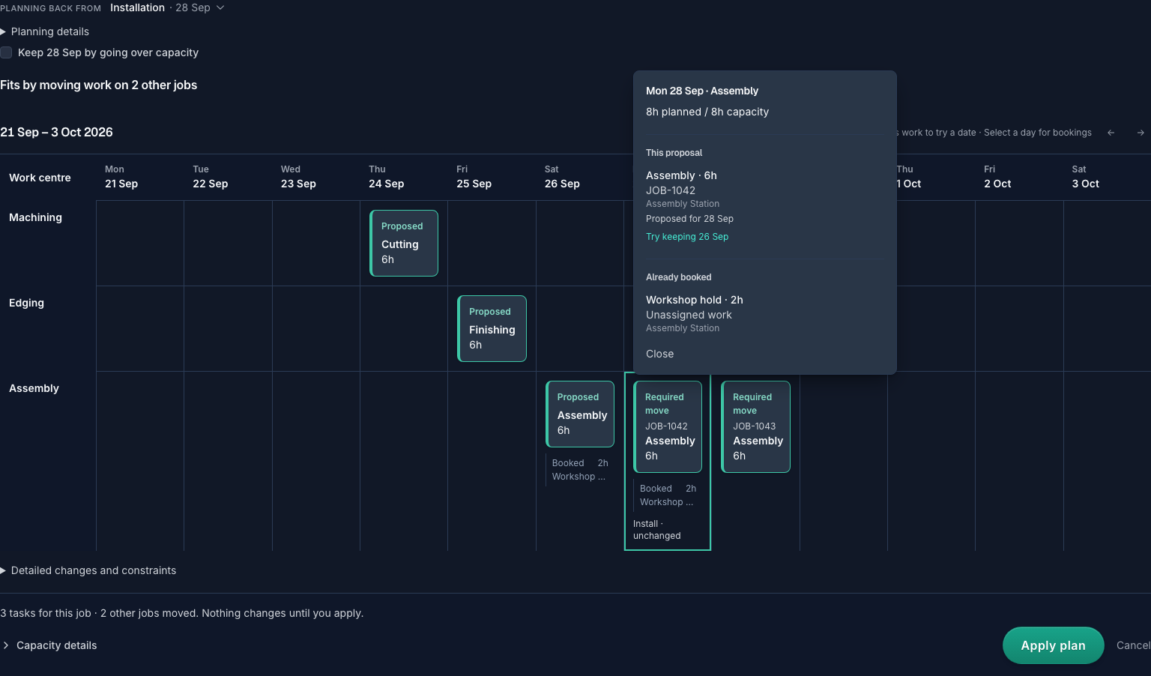Image resolution: width=1151 pixels, height=676 pixels.
Task: Expand Planning details
Action: (x=44, y=31)
